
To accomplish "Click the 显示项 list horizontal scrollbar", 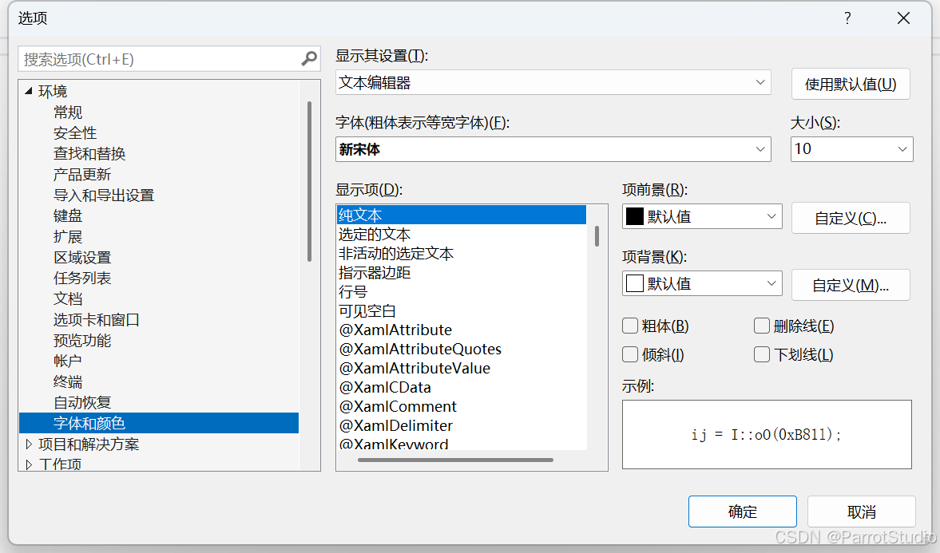I will 455,460.
